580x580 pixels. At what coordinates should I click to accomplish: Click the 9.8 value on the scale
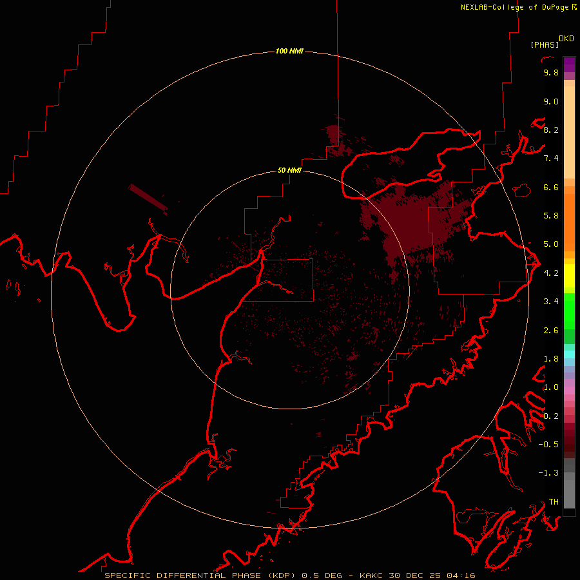(x=551, y=72)
